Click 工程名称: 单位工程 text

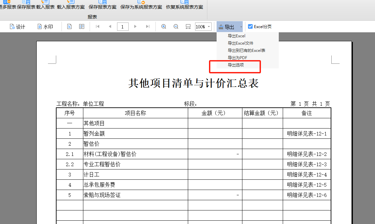80,104
